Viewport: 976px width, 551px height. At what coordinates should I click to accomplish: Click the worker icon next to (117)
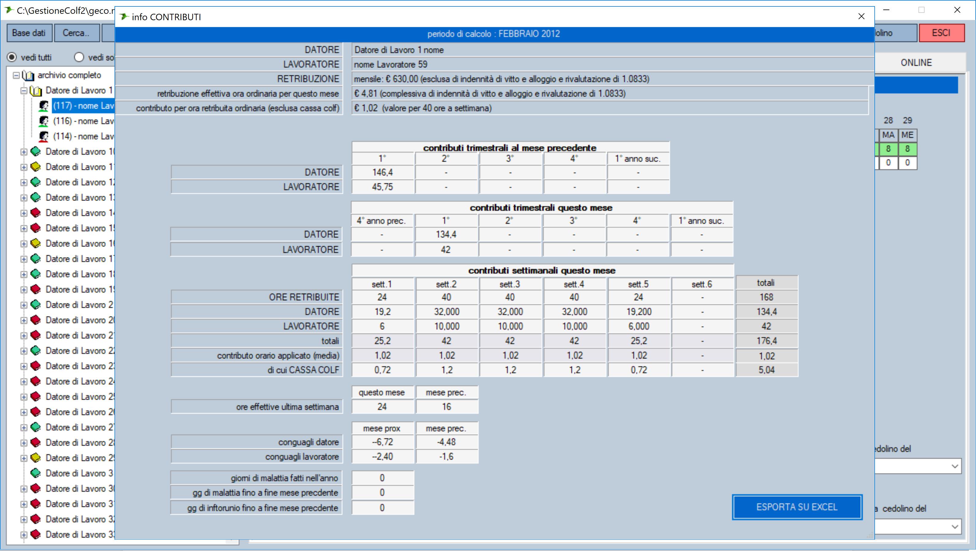[43, 106]
